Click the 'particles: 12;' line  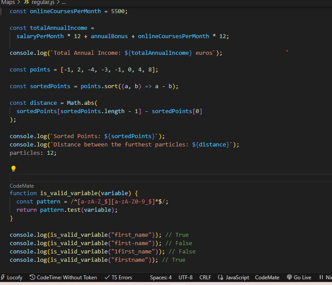33,153
